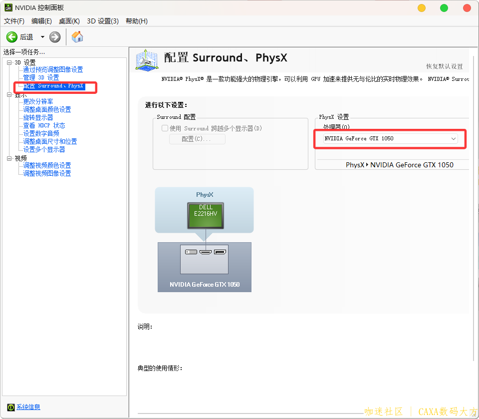The height and width of the screenshot is (419, 479).
Task: Open the 3D 设置(3) menu
Action: (103, 21)
